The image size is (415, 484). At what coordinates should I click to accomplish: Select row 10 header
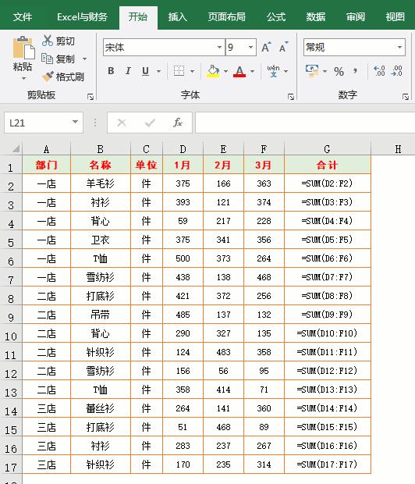[x=11, y=335]
